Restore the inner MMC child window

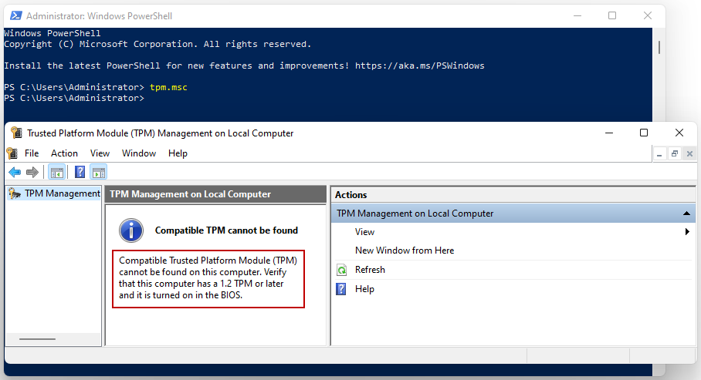click(x=675, y=154)
